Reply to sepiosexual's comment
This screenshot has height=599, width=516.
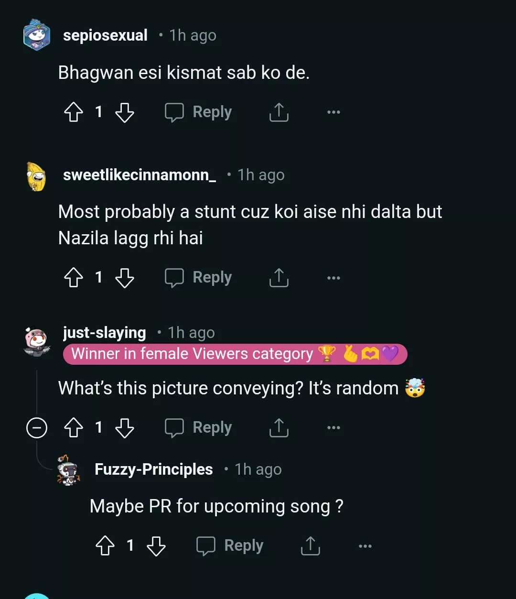pyautogui.click(x=199, y=112)
